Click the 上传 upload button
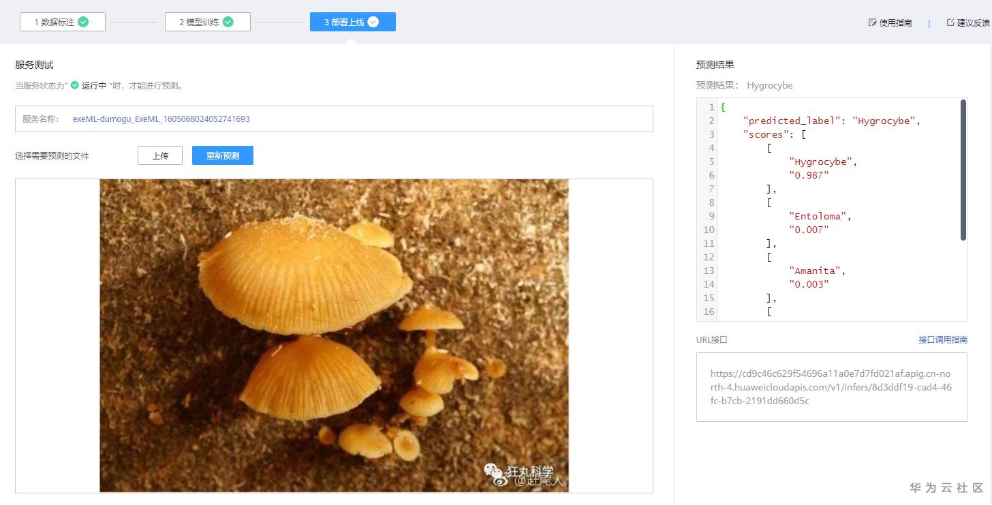The image size is (992, 505). 160,155
